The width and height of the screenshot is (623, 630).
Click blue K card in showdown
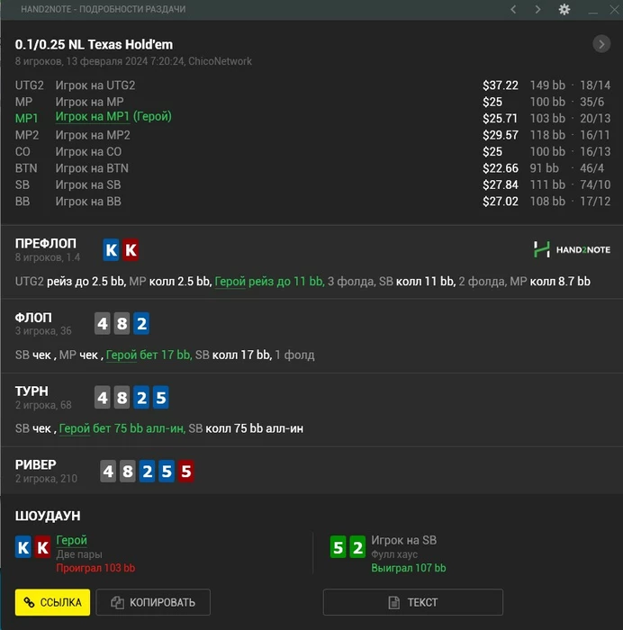point(23,547)
